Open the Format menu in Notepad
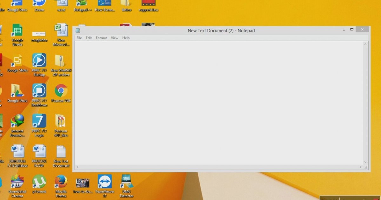The height and width of the screenshot is (200, 381). pyautogui.click(x=101, y=38)
